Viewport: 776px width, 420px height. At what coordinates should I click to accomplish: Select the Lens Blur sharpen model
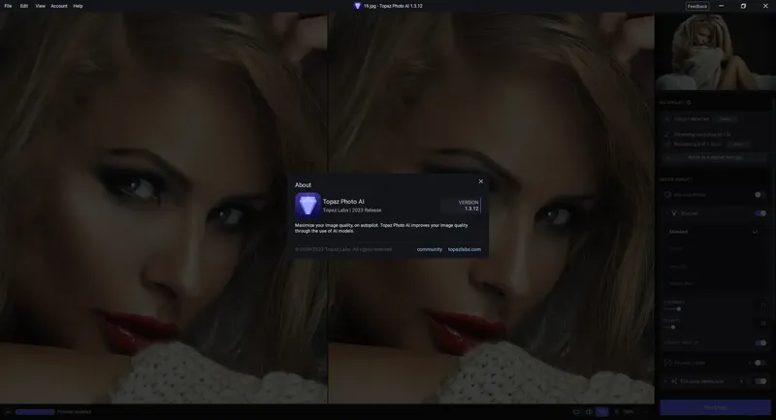(713, 267)
